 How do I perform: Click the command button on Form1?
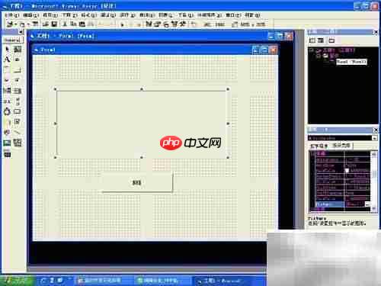point(137,182)
